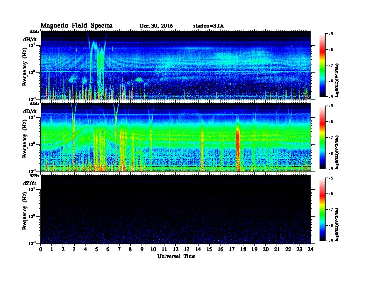
Task: Click the "-7" tick on dZ/dt color bar
Action: pos(331,209)
